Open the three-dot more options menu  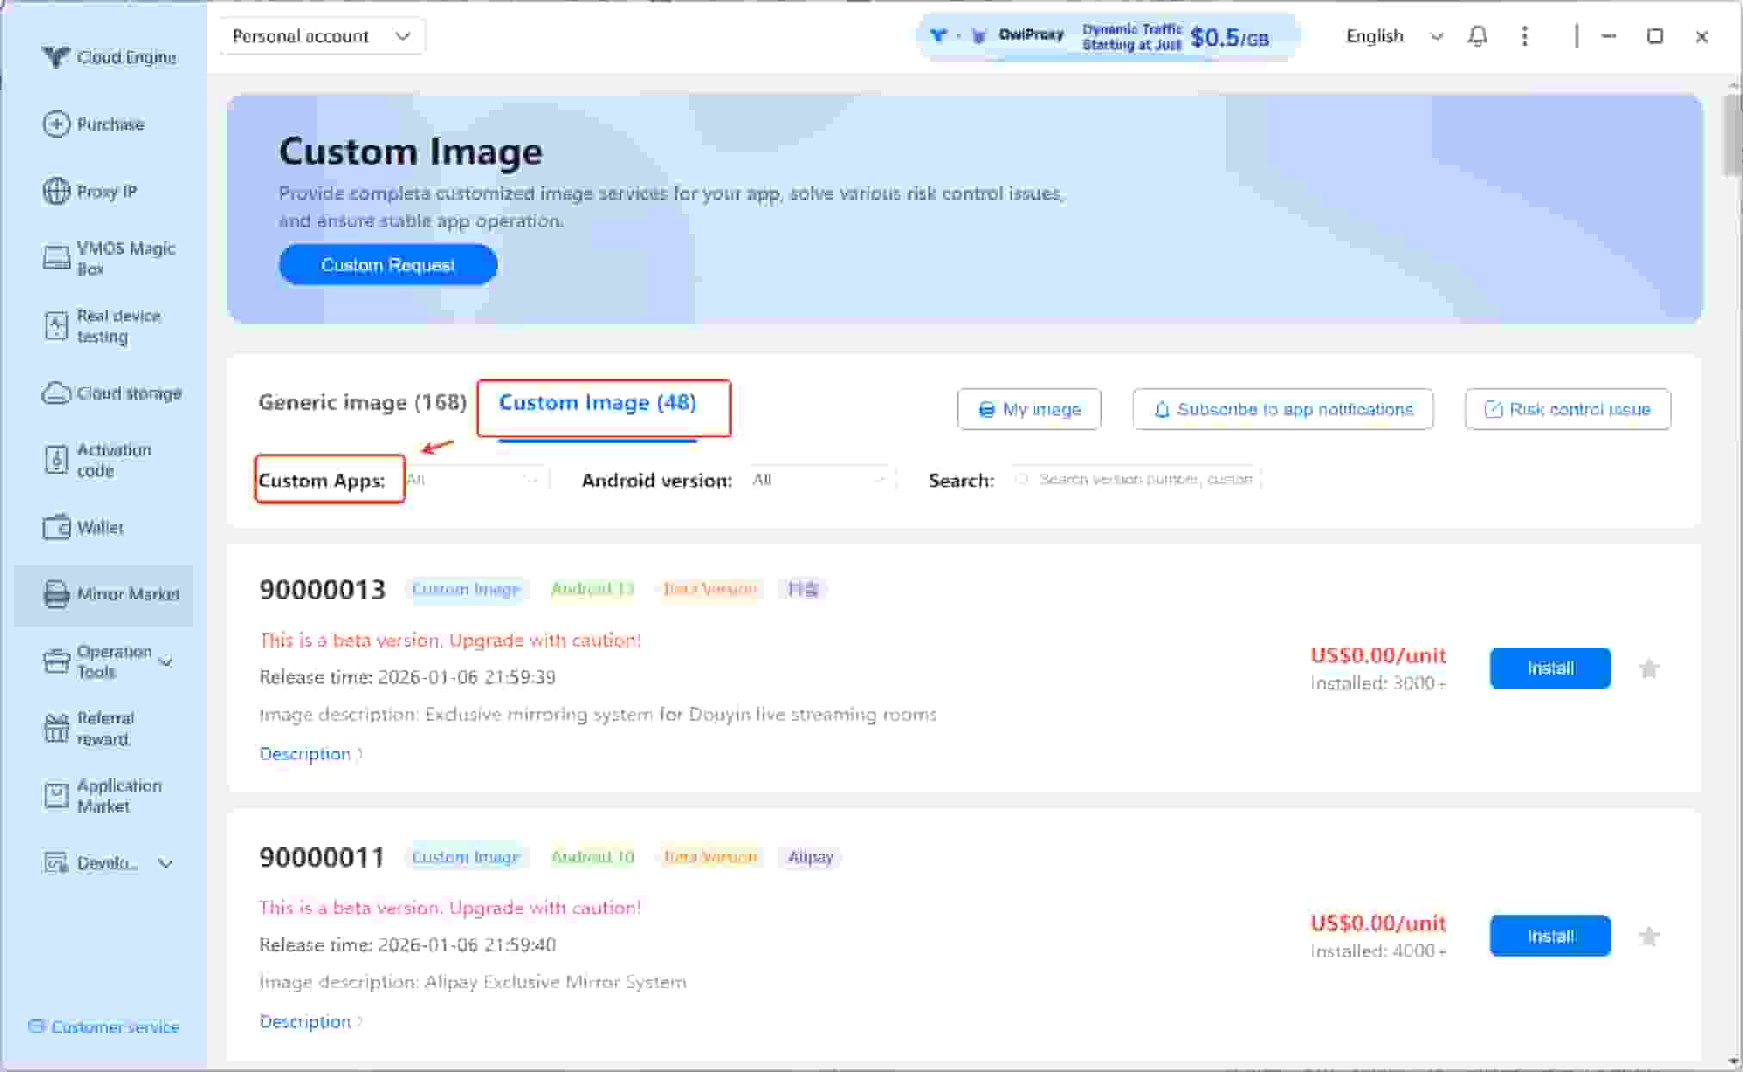point(1524,36)
